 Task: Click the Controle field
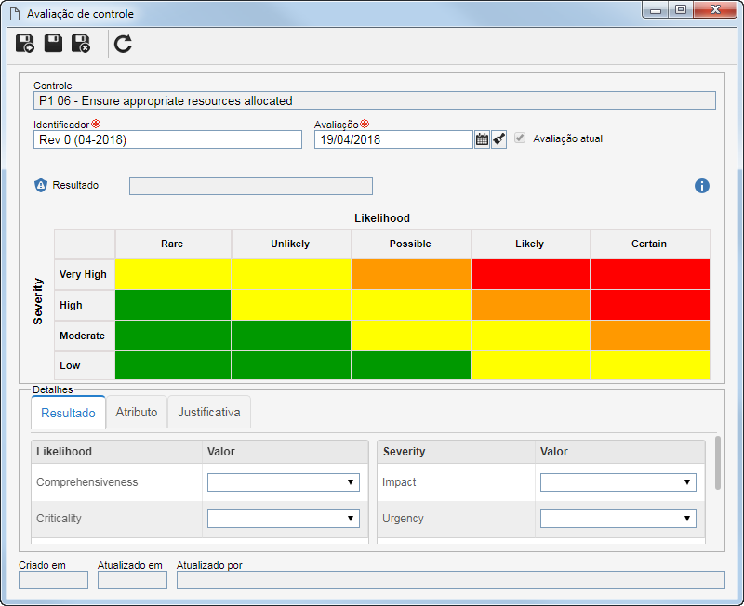(375, 100)
